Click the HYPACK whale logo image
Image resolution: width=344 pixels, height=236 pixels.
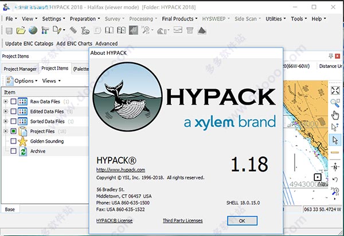[x=127, y=97]
